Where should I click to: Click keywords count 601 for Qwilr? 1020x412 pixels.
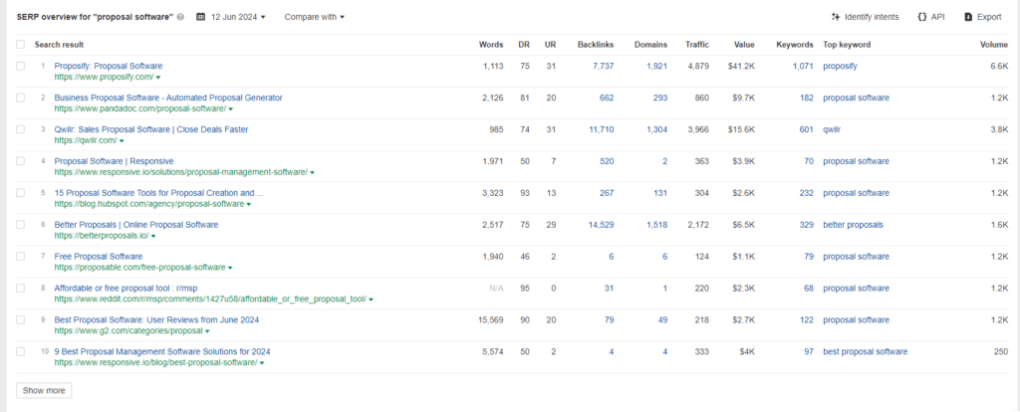pos(806,129)
